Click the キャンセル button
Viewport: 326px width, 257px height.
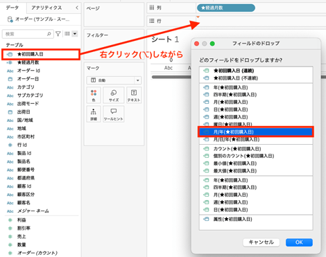(x=261, y=242)
